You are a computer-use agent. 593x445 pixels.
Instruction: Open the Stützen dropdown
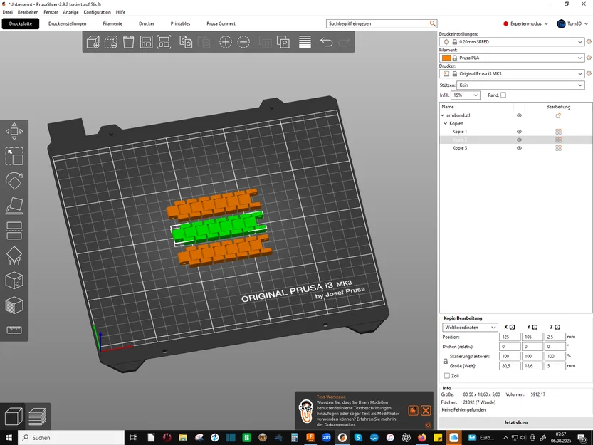click(x=521, y=85)
